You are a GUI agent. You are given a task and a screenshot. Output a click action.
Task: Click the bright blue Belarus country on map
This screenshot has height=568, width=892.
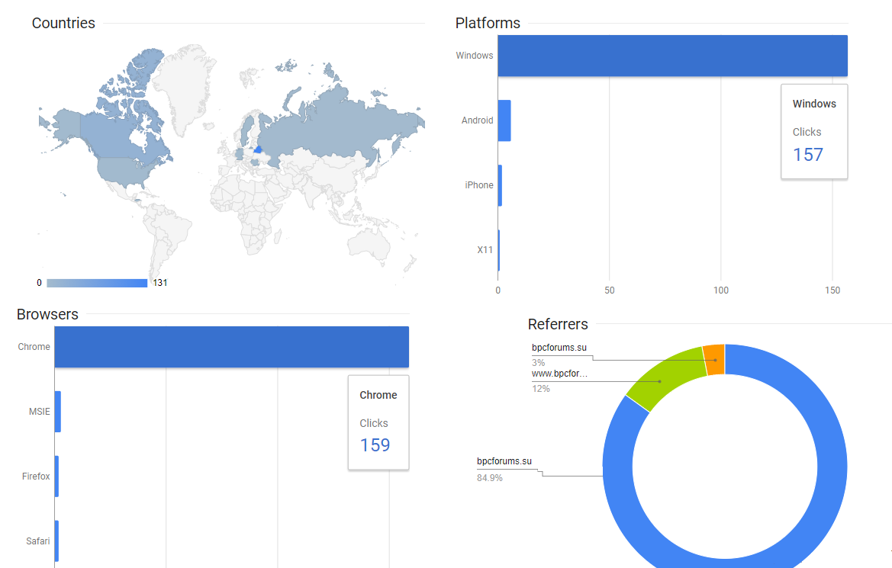click(x=258, y=150)
